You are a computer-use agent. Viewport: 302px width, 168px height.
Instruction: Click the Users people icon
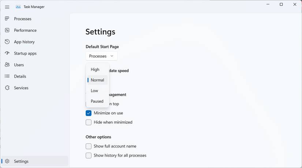[x=7, y=65]
